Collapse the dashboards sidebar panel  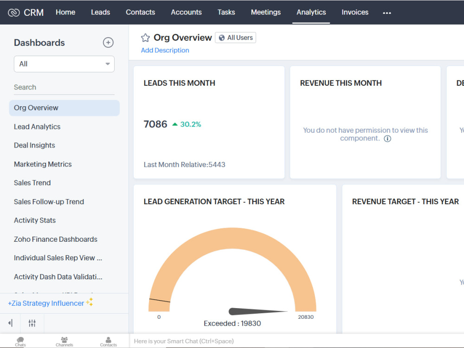point(10,323)
